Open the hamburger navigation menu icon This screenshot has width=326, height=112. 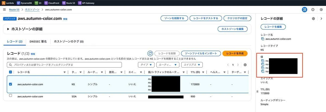point(4,9)
